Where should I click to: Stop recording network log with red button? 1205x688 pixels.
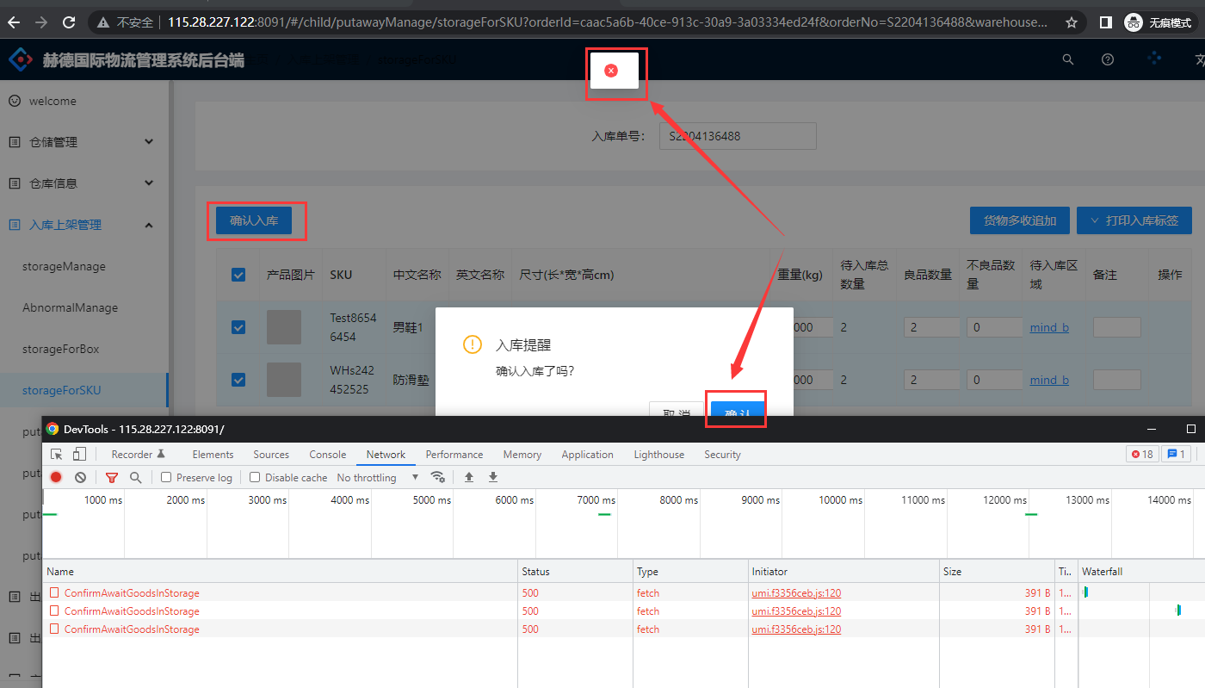tap(56, 477)
